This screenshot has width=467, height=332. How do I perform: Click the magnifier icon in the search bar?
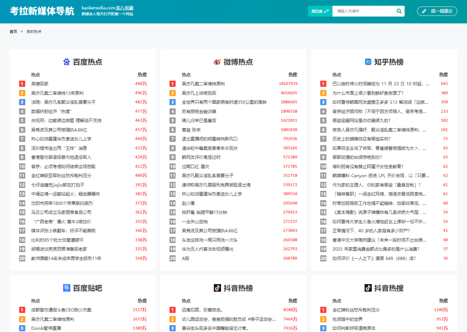398,11
